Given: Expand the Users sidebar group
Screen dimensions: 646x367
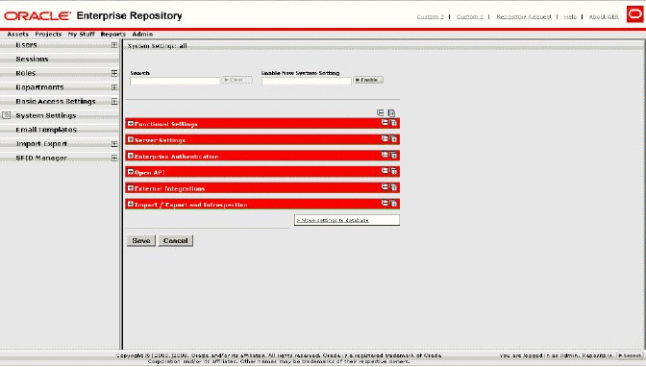Looking at the screenshot, I should tap(114, 45).
